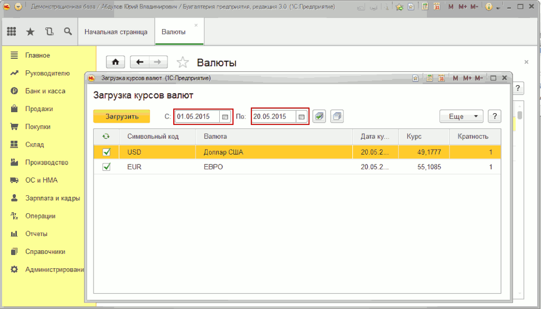Navigate forward with the right arrow
Image resolution: width=541 pixels, height=309 pixels.
tap(157, 62)
